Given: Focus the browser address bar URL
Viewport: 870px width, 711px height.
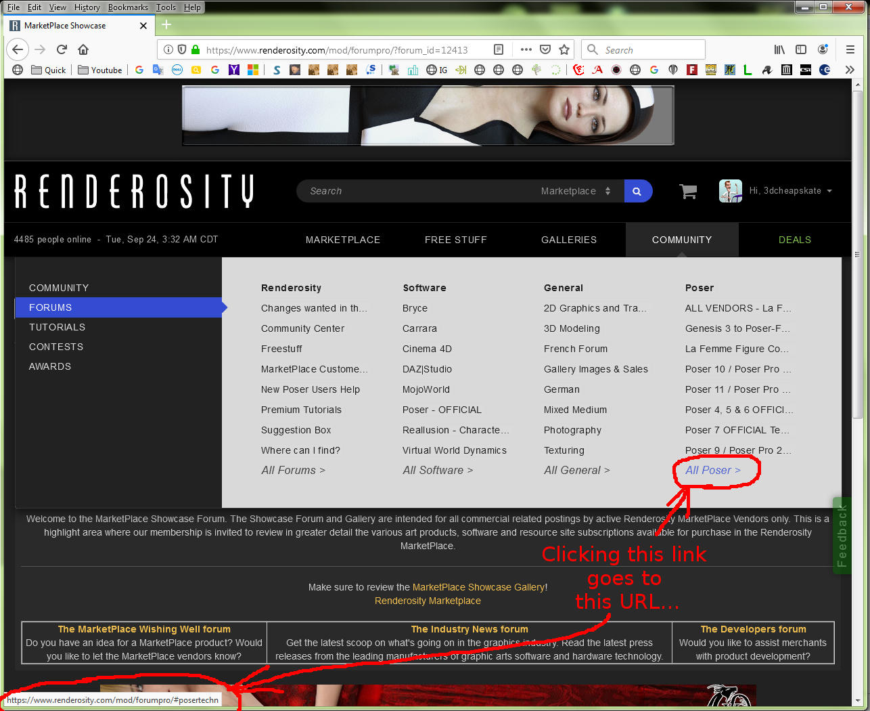Looking at the screenshot, I should click(337, 50).
